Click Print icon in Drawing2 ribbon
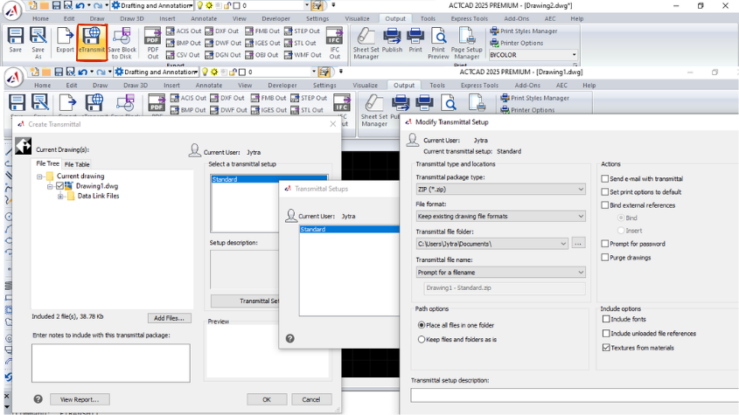739x415 pixels. click(x=415, y=39)
